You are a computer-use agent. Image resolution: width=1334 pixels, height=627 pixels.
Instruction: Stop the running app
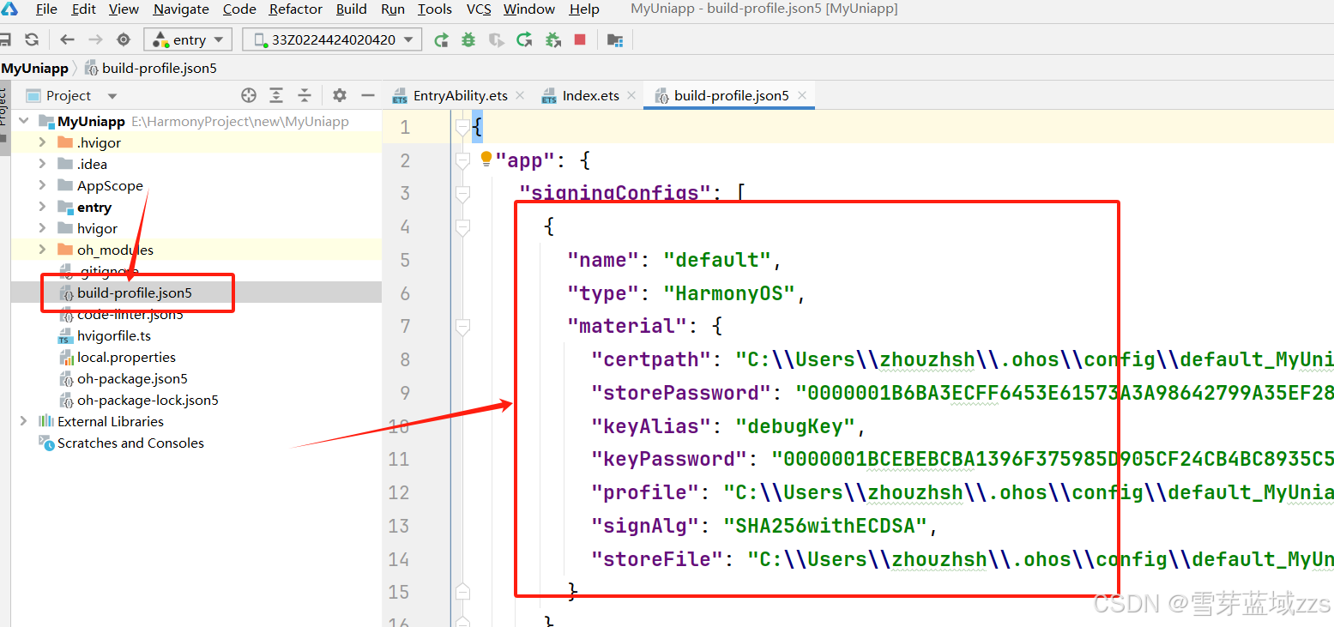tap(580, 39)
